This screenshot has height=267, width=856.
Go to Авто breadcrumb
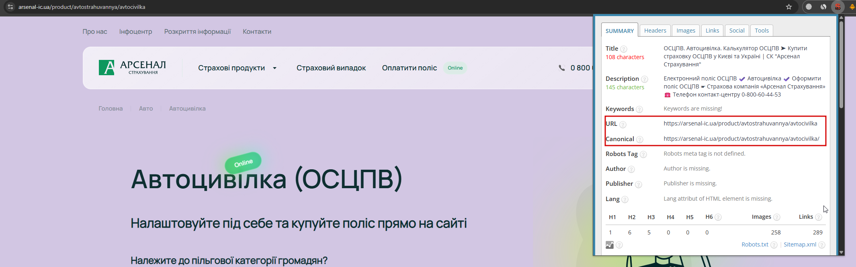click(146, 109)
